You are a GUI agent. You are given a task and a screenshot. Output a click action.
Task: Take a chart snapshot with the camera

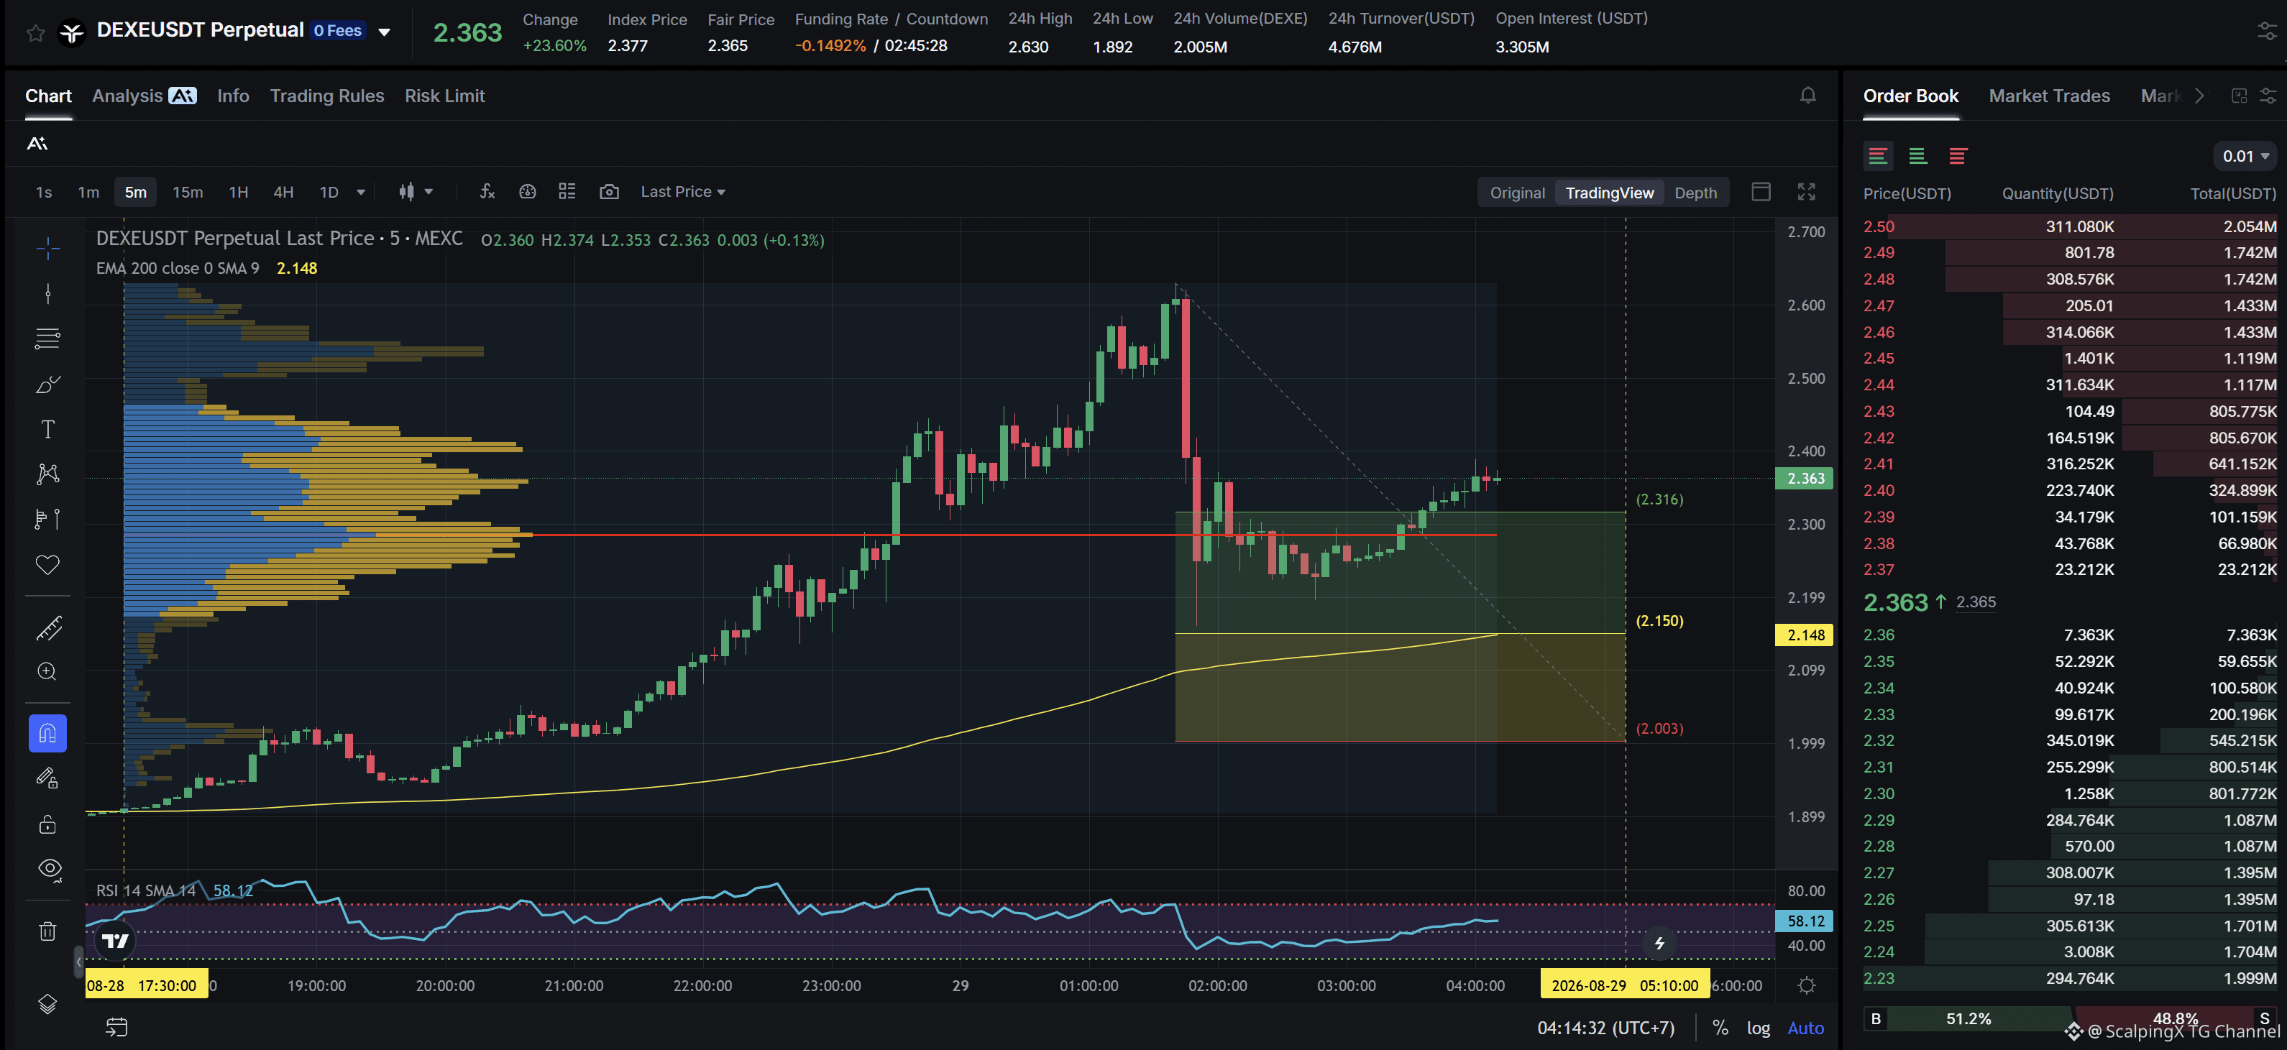609,192
